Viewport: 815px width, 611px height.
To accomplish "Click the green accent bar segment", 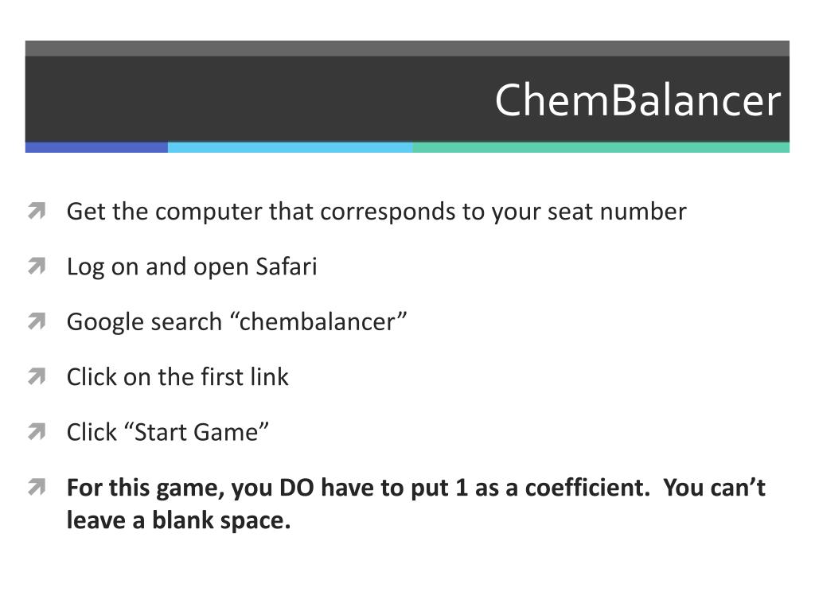I will pyautogui.click(x=601, y=147).
